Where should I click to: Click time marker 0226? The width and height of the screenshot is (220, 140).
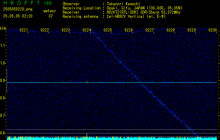[x=129, y=30]
